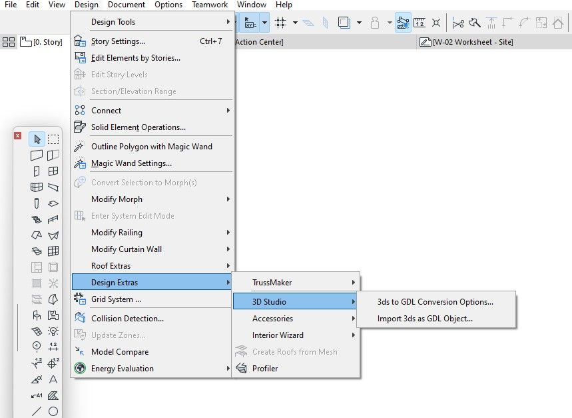Expand the Modify Railing submenu

pyautogui.click(x=152, y=233)
